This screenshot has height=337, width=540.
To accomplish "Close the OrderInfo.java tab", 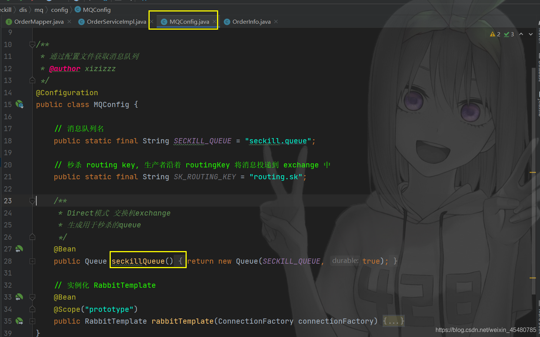I will (x=276, y=22).
